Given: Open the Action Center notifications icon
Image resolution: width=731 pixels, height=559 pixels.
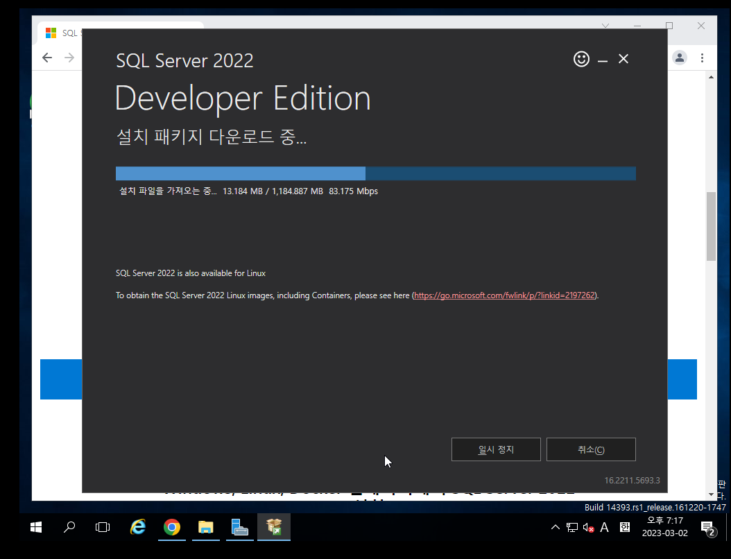Looking at the screenshot, I should (x=708, y=528).
